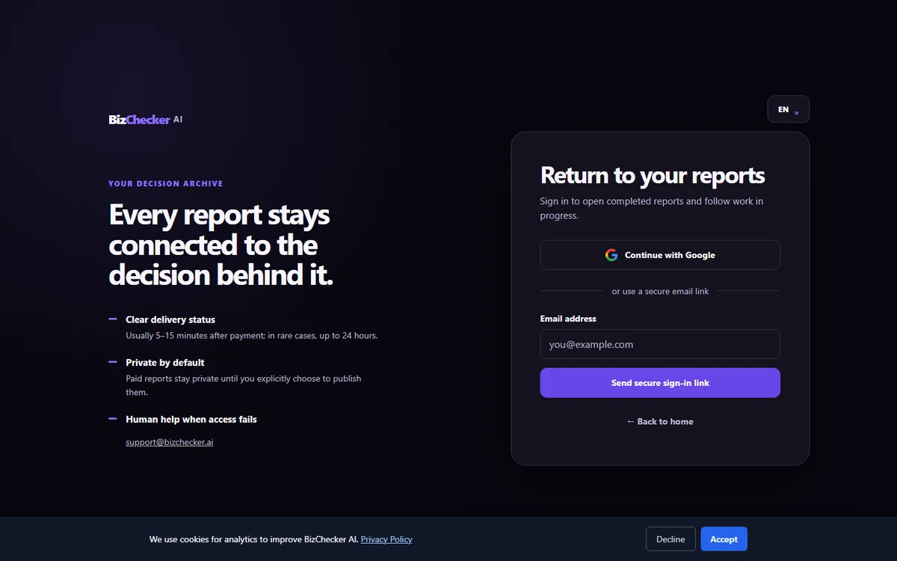Click the 'Return to your reports' heading
This screenshot has width=897, height=561.
(x=653, y=175)
